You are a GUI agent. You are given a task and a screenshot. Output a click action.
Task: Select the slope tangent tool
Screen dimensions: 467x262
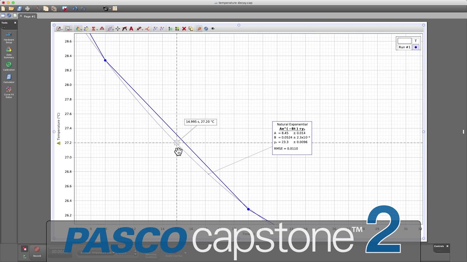click(124, 28)
